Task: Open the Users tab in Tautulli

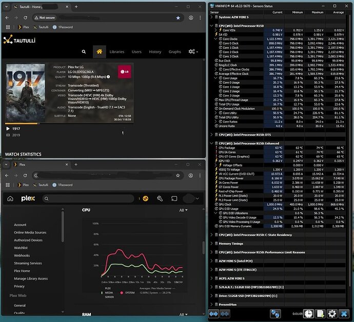Action: click(x=136, y=52)
